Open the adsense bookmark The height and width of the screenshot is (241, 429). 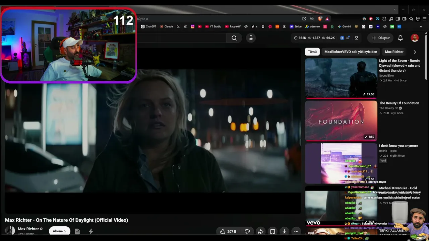coord(312,26)
